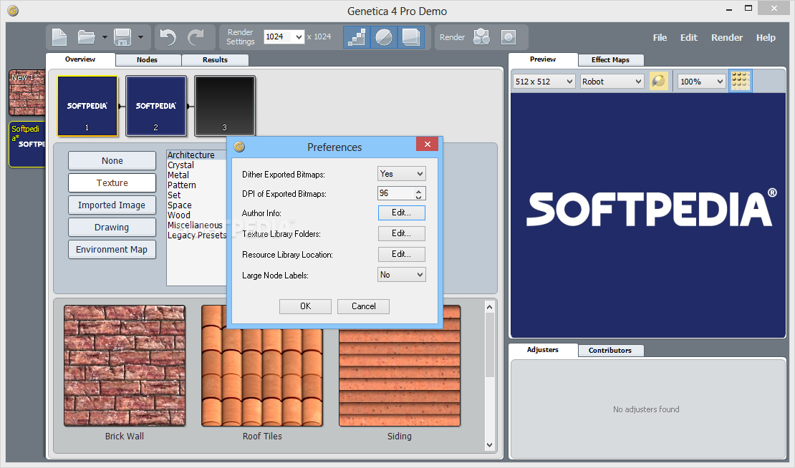Select the Metal category
This screenshot has width=795, height=468.
[x=178, y=175]
